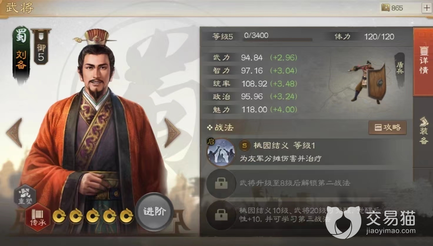Click the 重塑 reshape icon
433x246 pixels.
point(25,196)
